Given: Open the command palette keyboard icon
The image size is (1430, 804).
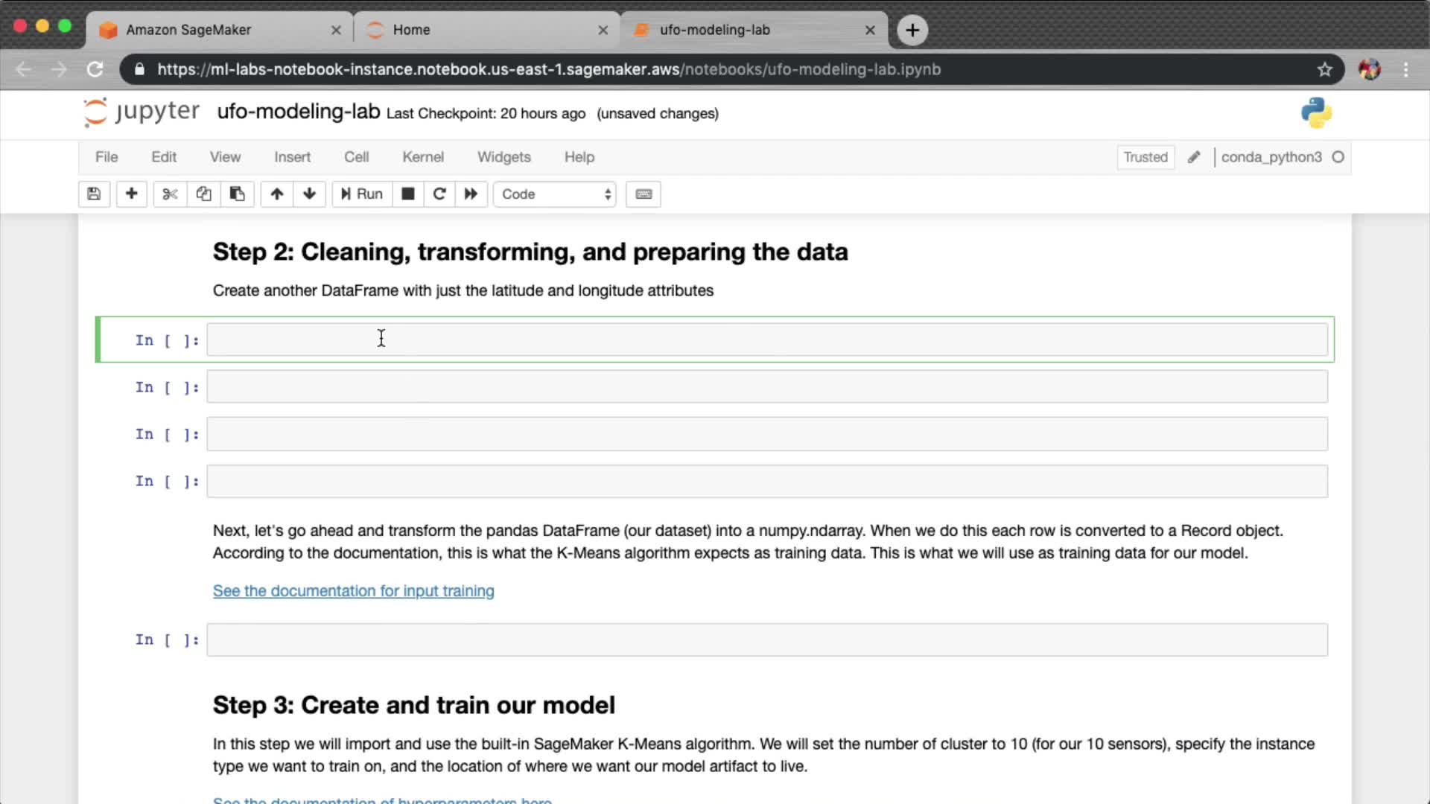Looking at the screenshot, I should click(643, 194).
